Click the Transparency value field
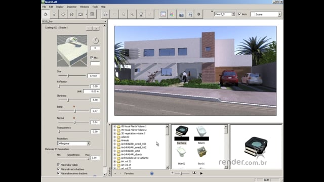 (x=95, y=131)
